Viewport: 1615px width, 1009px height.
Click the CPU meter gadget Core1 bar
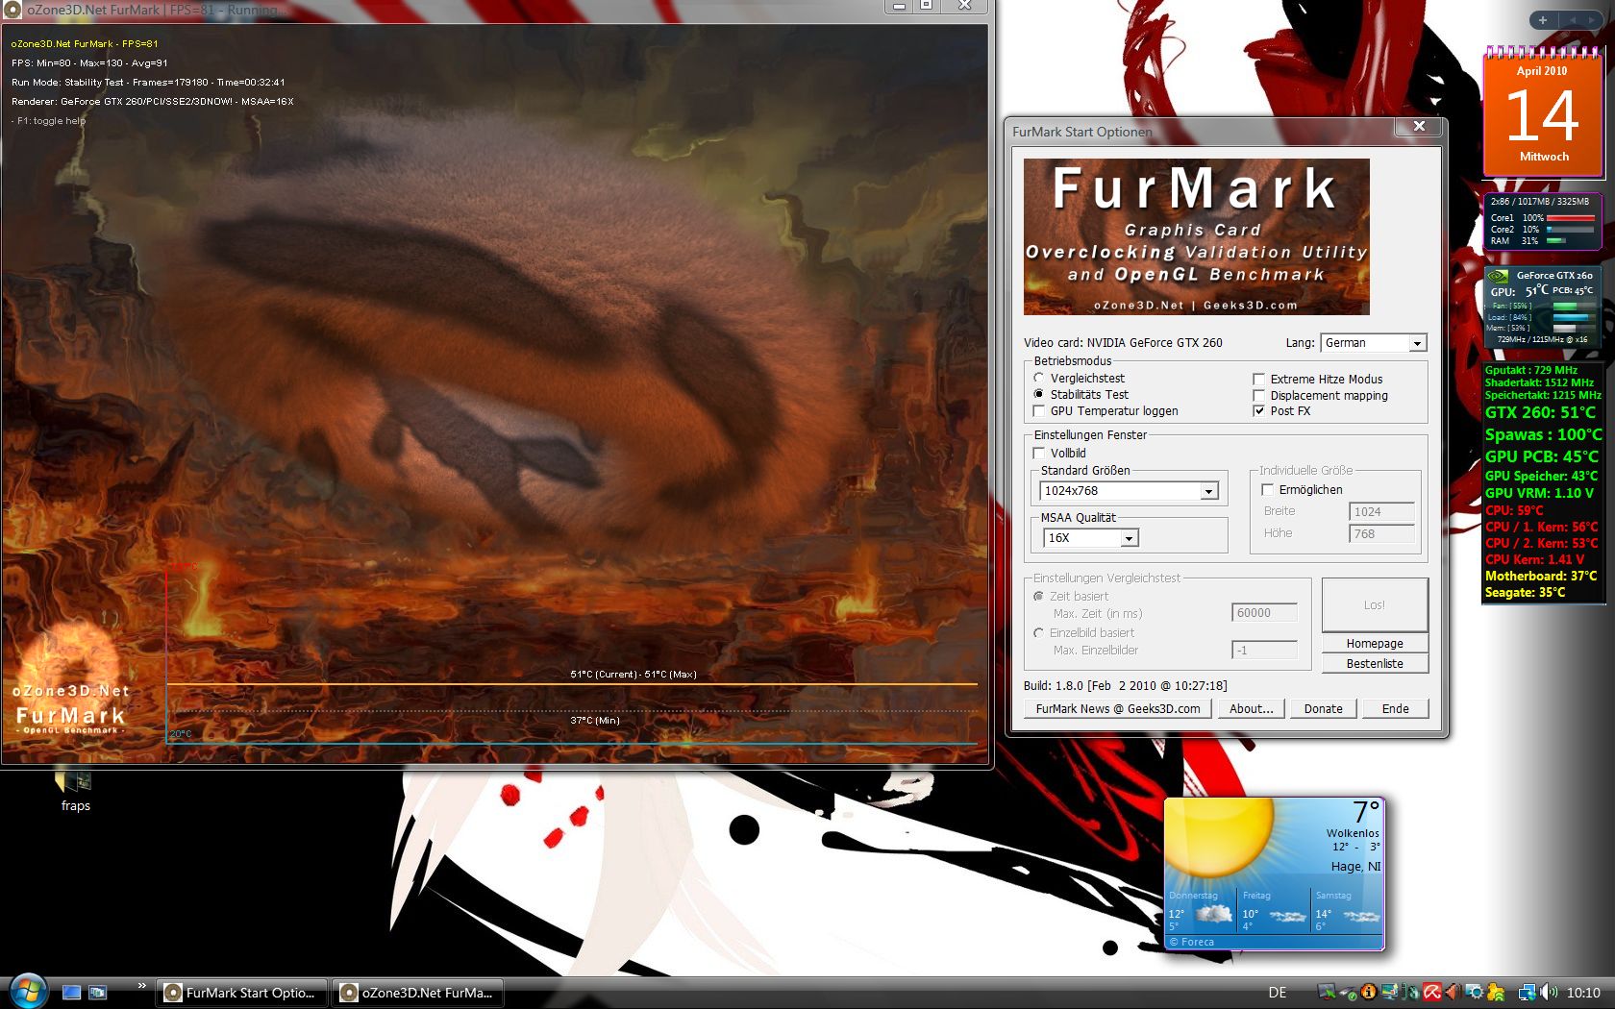[1570, 218]
